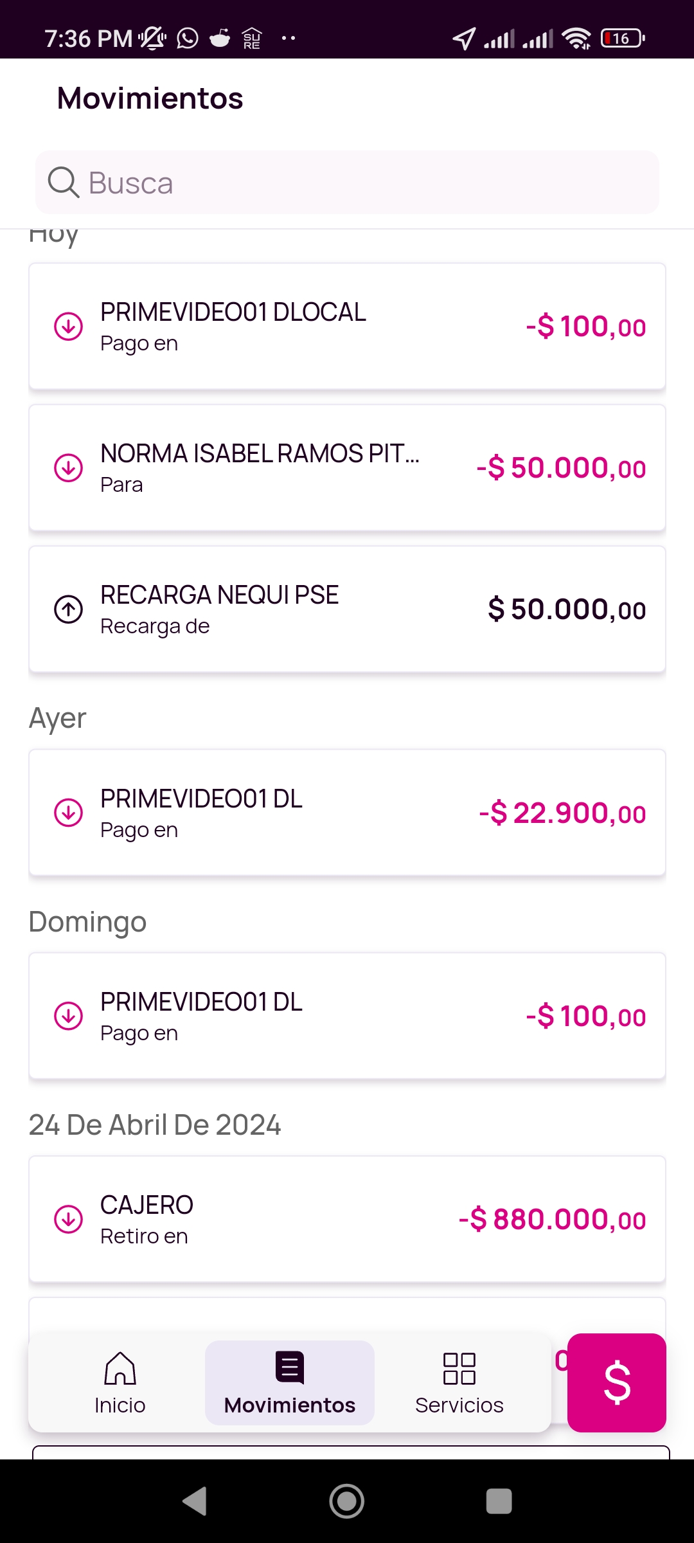Open the PRIMEVIDEO01 DLOCAL payment from today

347,327
